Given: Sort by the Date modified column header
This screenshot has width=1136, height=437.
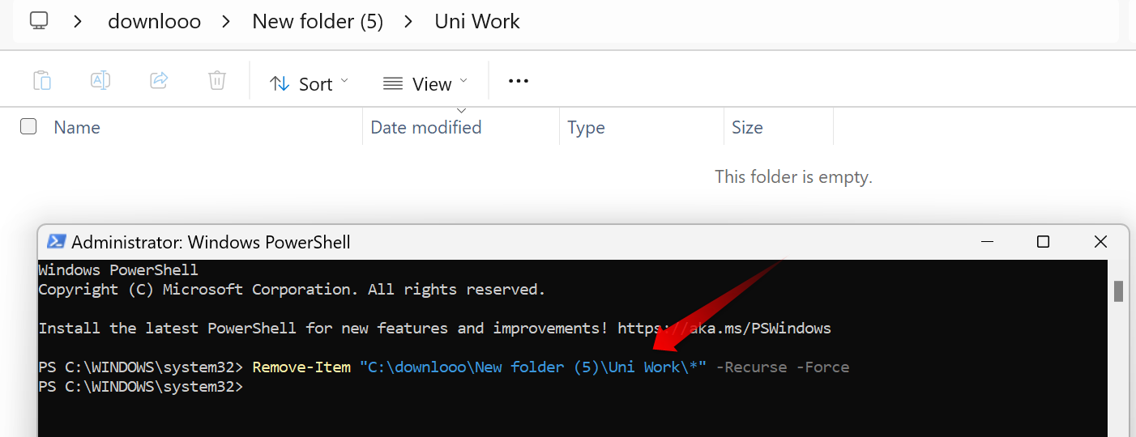Looking at the screenshot, I should coord(426,127).
